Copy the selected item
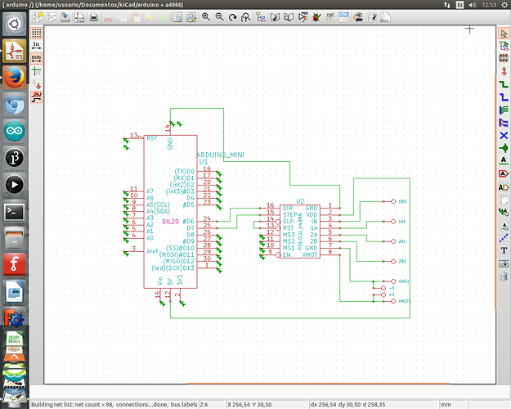The width and height of the screenshot is (511, 409). 122,17
